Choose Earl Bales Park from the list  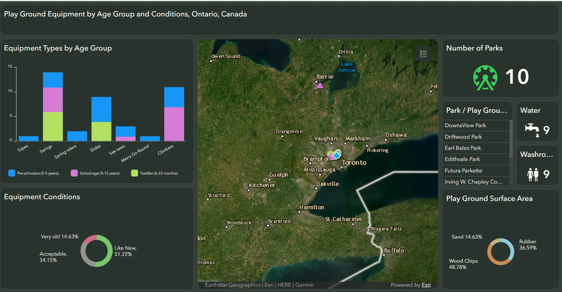[x=476, y=148]
